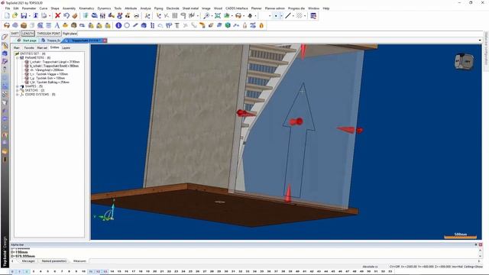Viewport: 489px width, 275px height.
Task: Open the line style dropdown arrow
Action: (293, 16)
